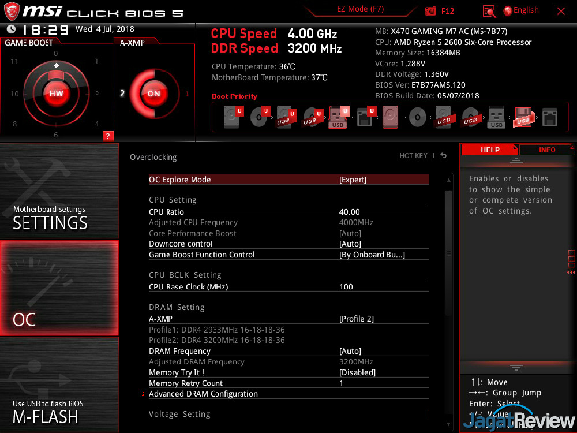Select A-XMP profile number 1

[x=187, y=94]
